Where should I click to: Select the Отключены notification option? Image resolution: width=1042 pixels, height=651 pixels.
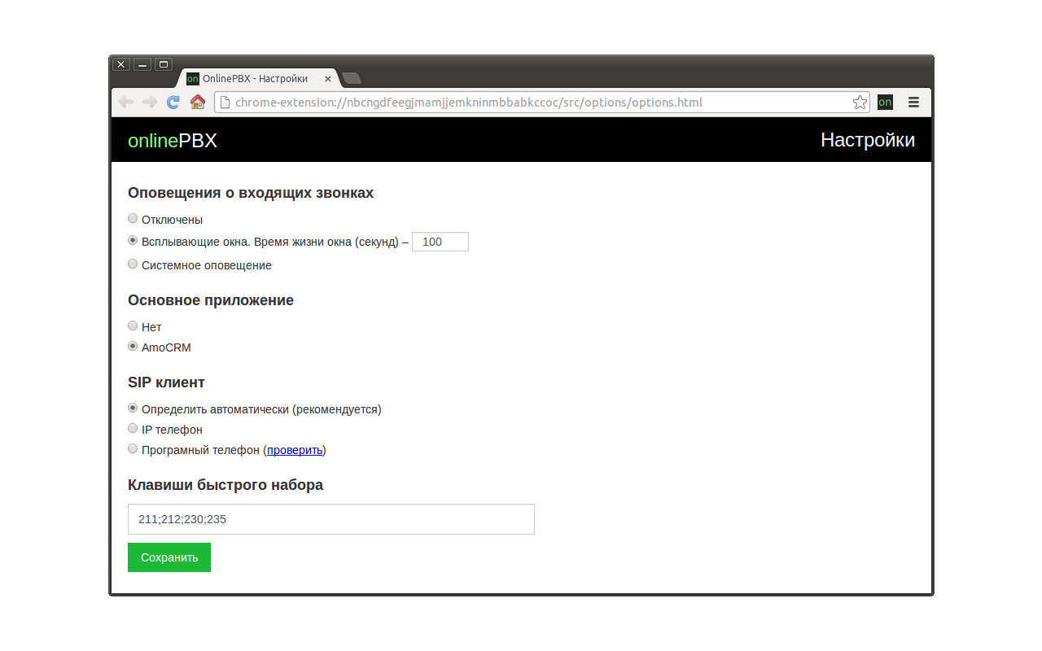click(133, 218)
